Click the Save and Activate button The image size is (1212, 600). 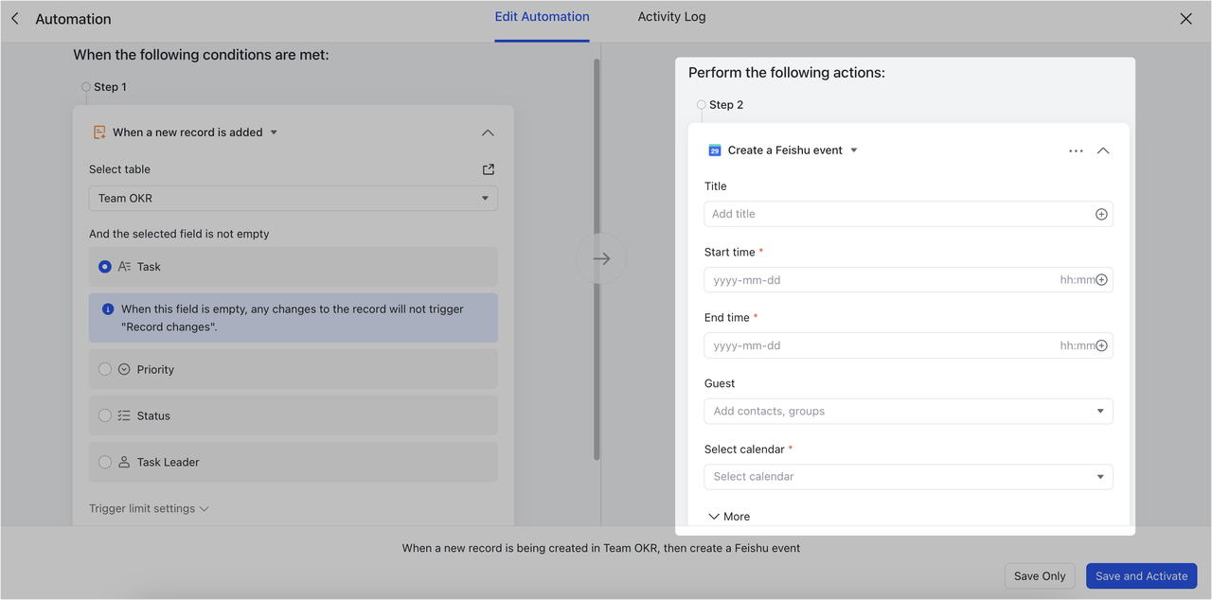[1141, 575]
